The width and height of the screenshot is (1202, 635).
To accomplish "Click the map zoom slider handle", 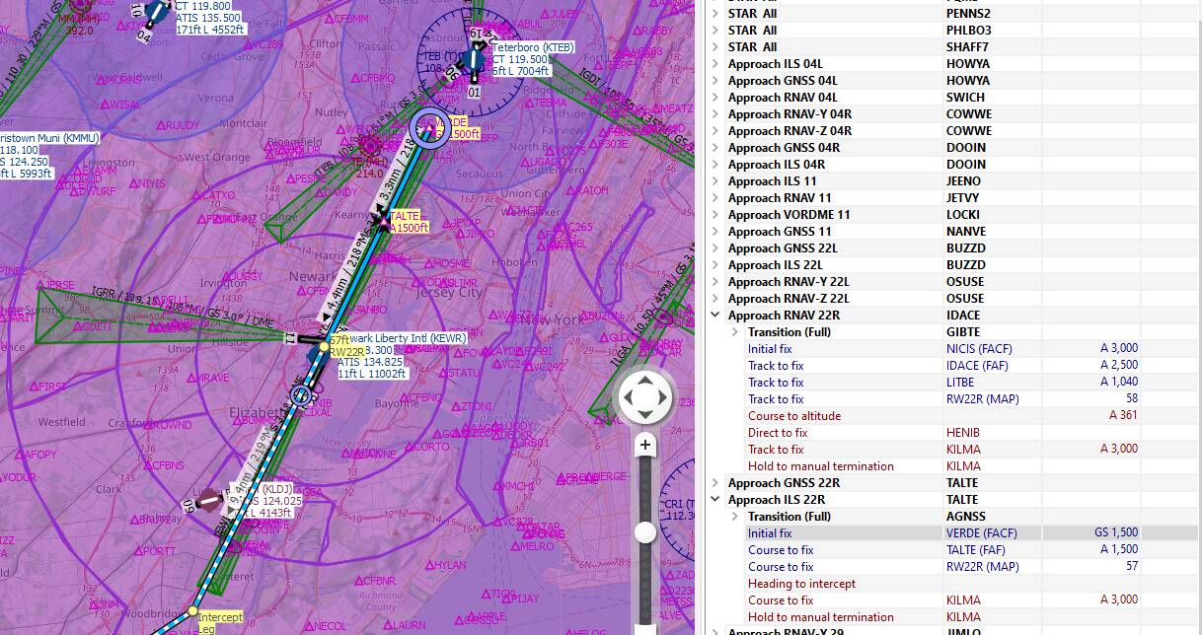I will click(x=644, y=530).
